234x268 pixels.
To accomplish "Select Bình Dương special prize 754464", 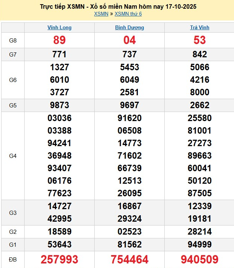I will click(129, 259).
